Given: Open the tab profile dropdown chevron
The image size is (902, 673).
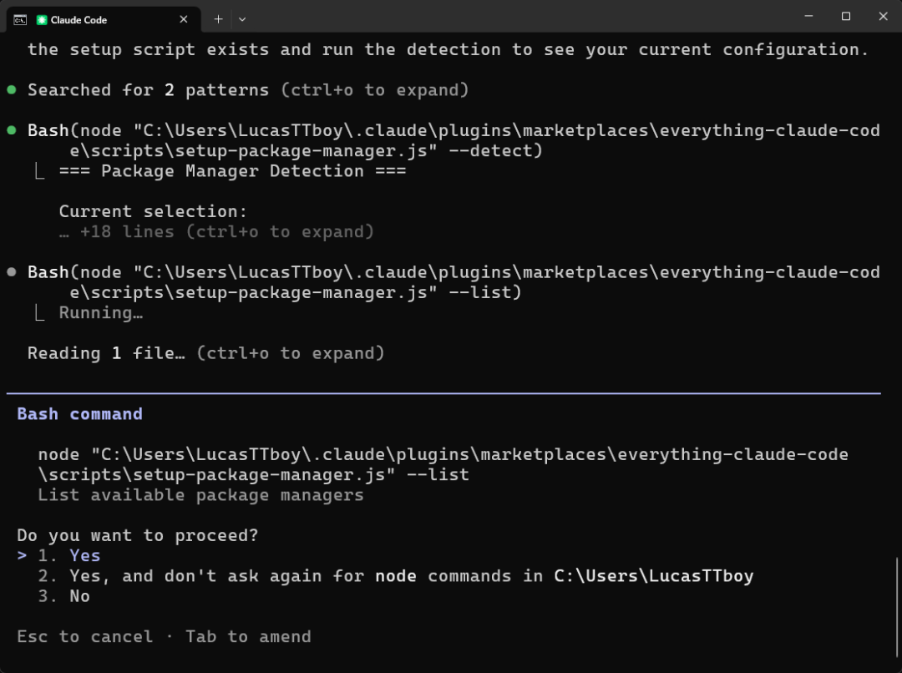Looking at the screenshot, I should click(x=242, y=19).
